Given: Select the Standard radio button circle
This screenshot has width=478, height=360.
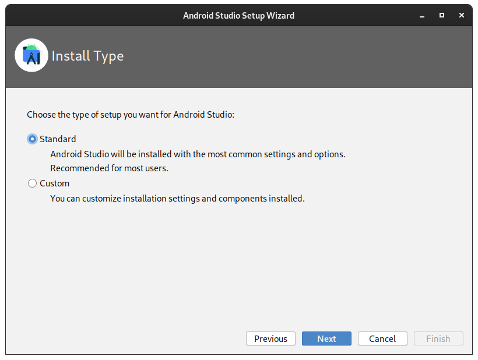Looking at the screenshot, I should pyautogui.click(x=33, y=139).
